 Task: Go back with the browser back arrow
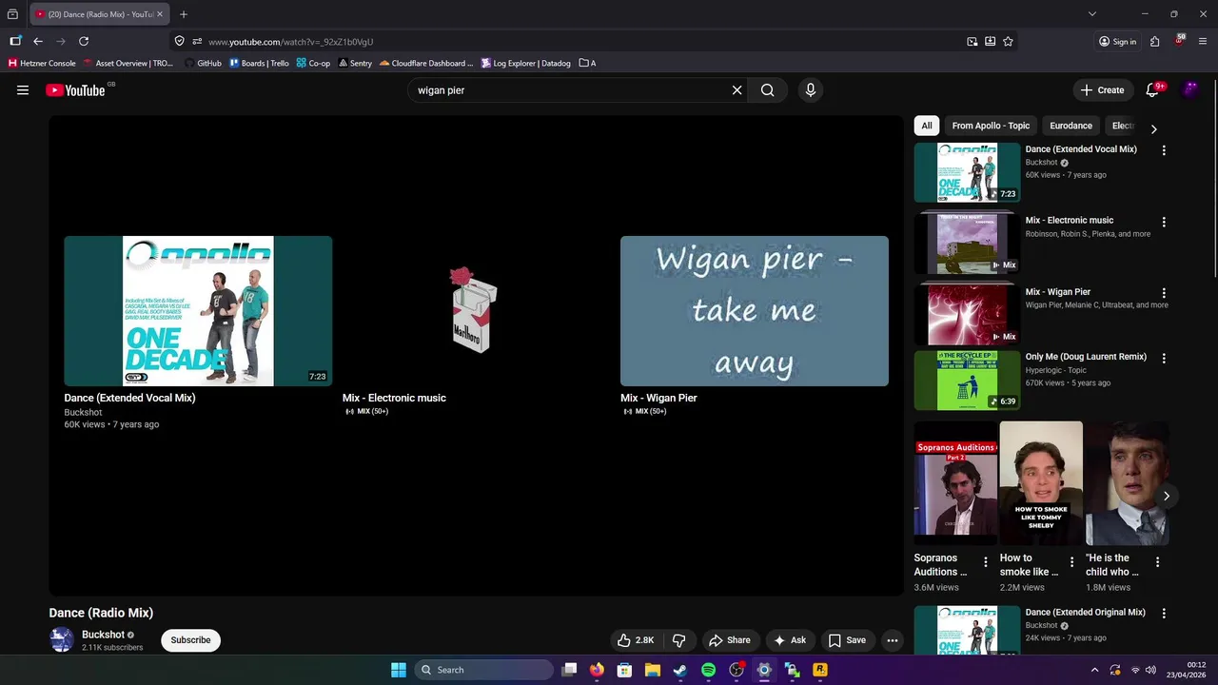pyautogui.click(x=38, y=41)
